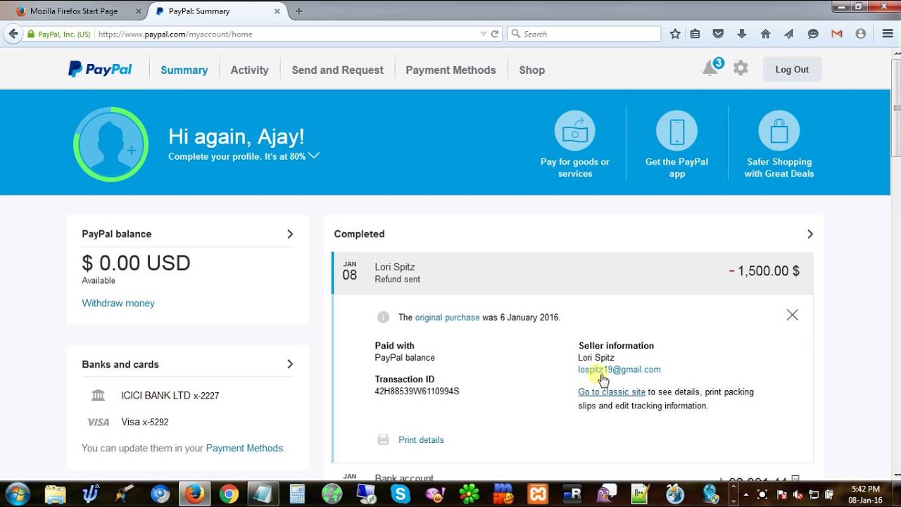Click the Hello chat smiley icon
This screenshot has height=507, width=901.
(813, 34)
